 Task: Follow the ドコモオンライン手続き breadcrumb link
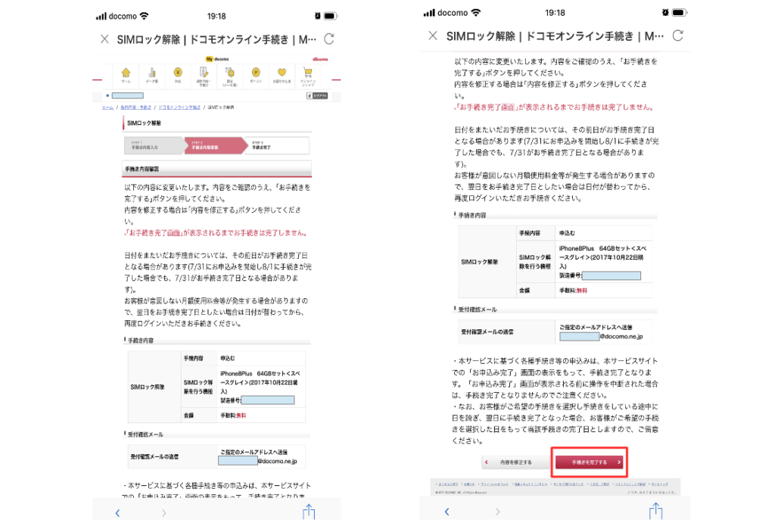pyautogui.click(x=179, y=107)
